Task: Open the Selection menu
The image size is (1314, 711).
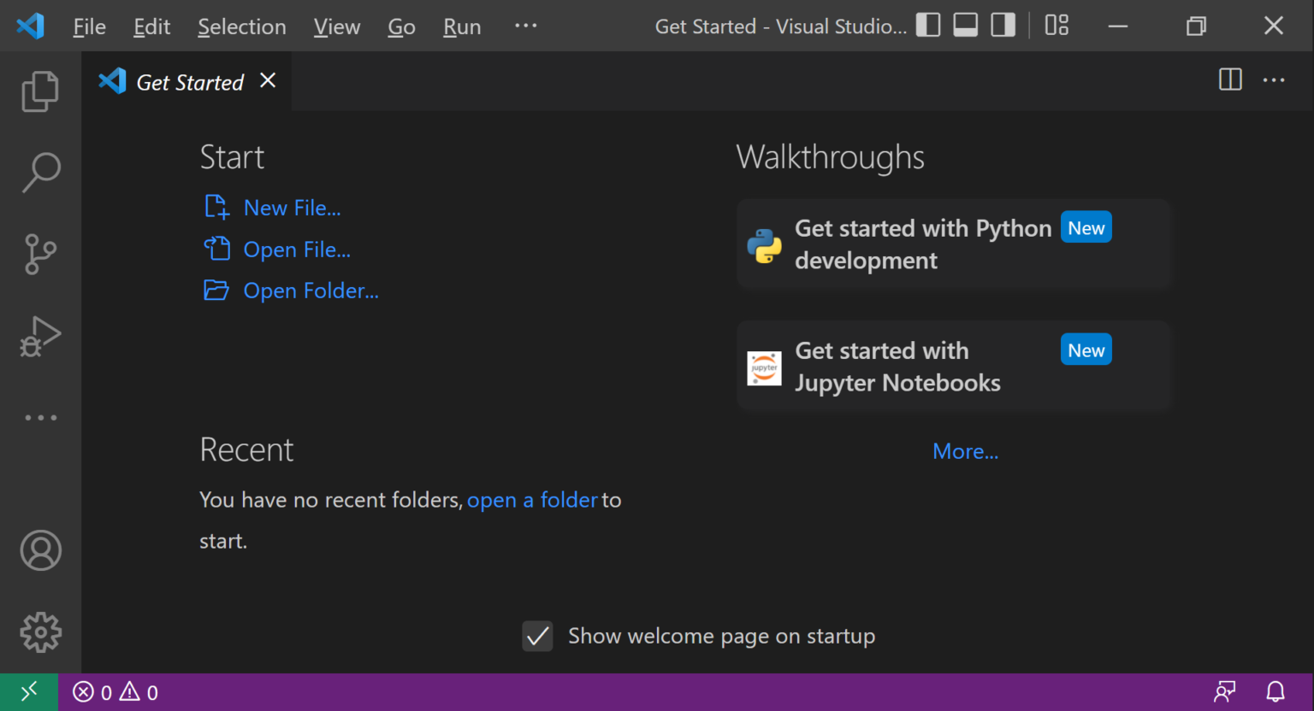Action: [241, 26]
